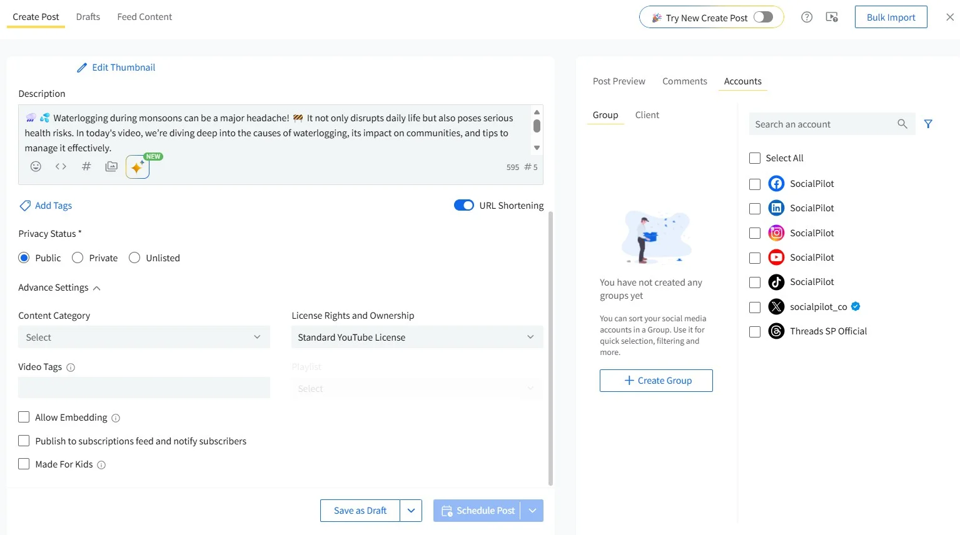Click the LinkedIn SocialPilot account icon

click(x=776, y=208)
